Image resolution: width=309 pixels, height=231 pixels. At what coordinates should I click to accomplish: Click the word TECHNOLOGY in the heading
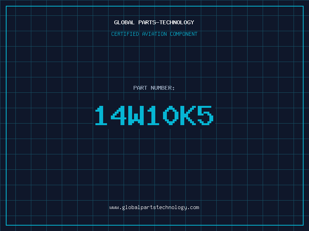[x=177, y=22]
